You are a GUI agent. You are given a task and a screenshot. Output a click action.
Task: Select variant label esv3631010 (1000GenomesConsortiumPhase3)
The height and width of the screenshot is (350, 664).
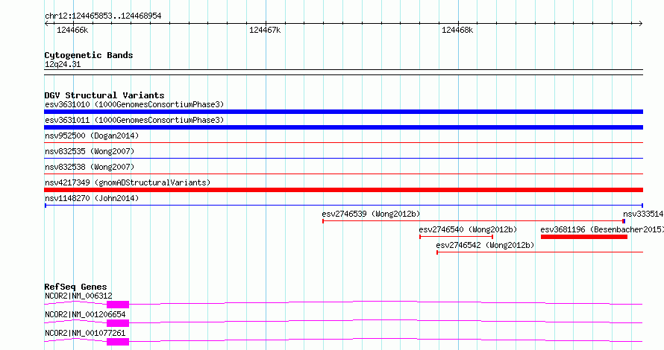[134, 104]
